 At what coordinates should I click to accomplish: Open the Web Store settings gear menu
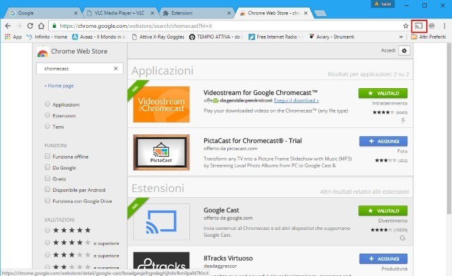[404, 51]
